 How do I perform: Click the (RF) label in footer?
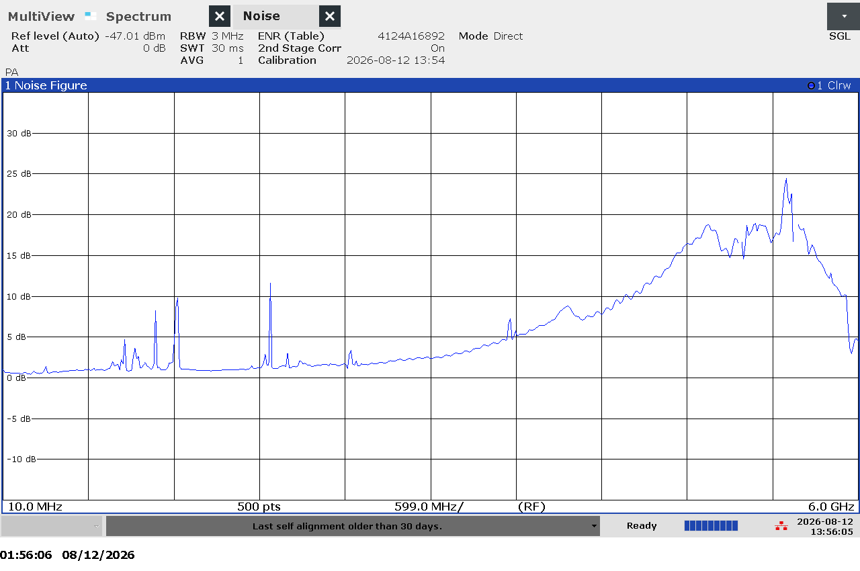[x=531, y=507]
